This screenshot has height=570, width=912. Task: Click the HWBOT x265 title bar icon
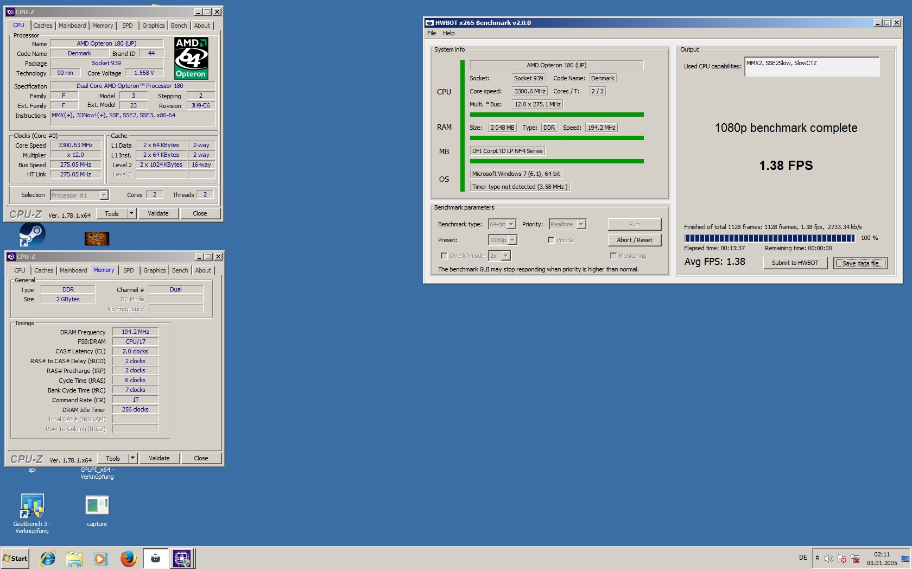(429, 23)
